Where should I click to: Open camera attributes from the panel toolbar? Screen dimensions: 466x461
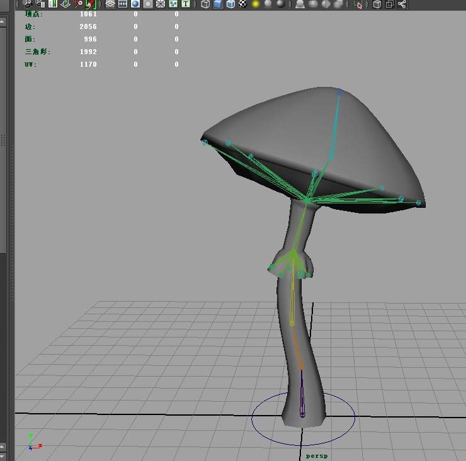click(40, 4)
